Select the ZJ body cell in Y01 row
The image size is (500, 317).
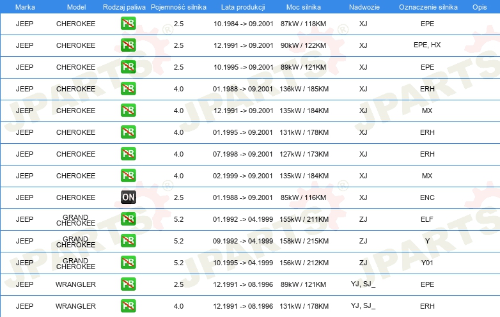pos(363,263)
